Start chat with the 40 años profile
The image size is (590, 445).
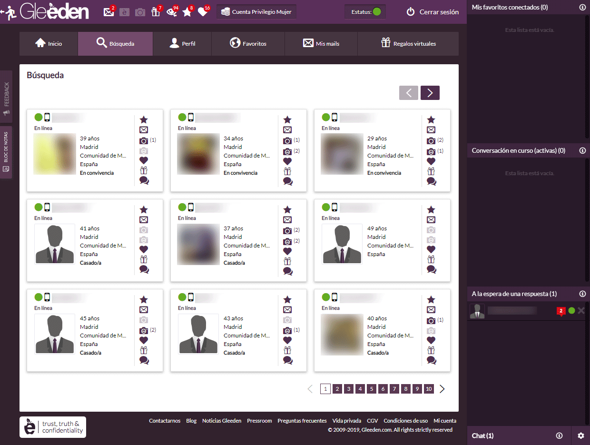(x=432, y=360)
